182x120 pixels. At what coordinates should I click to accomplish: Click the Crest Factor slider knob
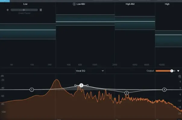click(24, 10)
